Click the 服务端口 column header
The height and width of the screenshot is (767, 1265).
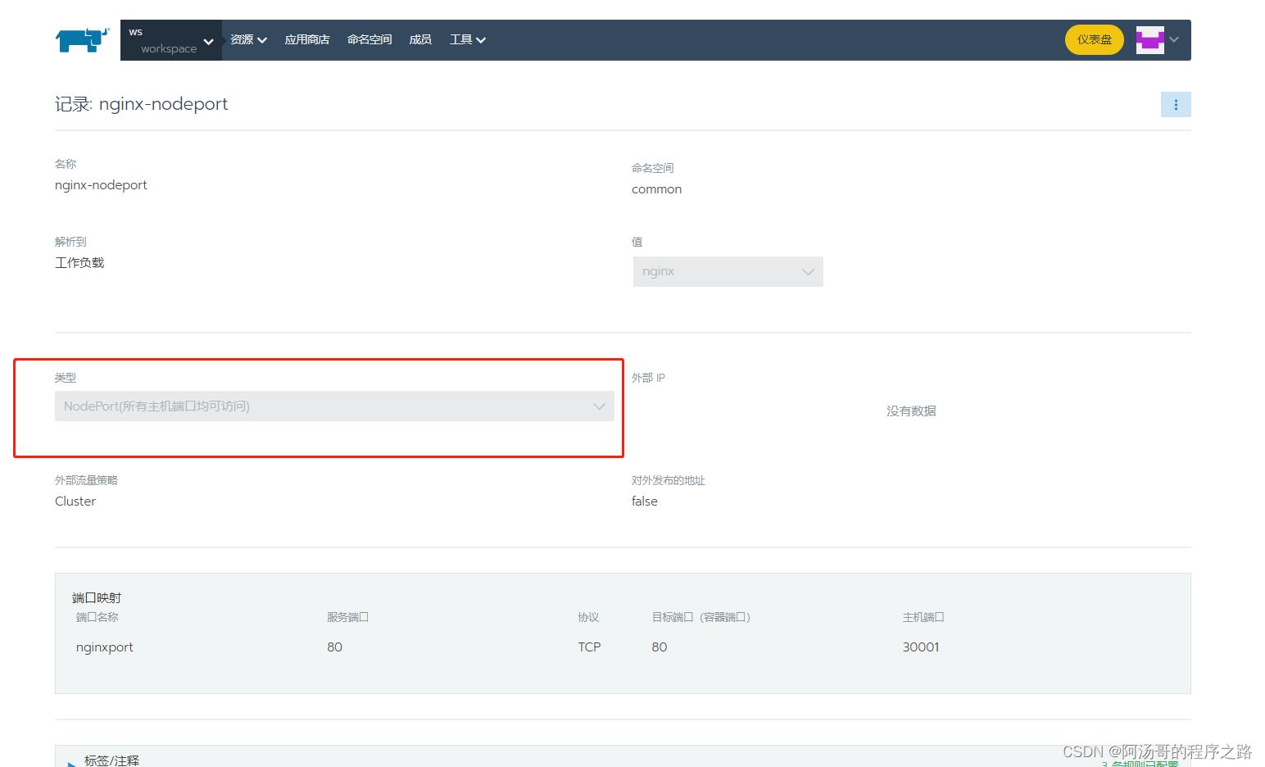(x=347, y=617)
